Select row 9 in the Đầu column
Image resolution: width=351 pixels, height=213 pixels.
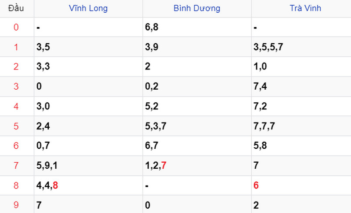tap(16, 205)
